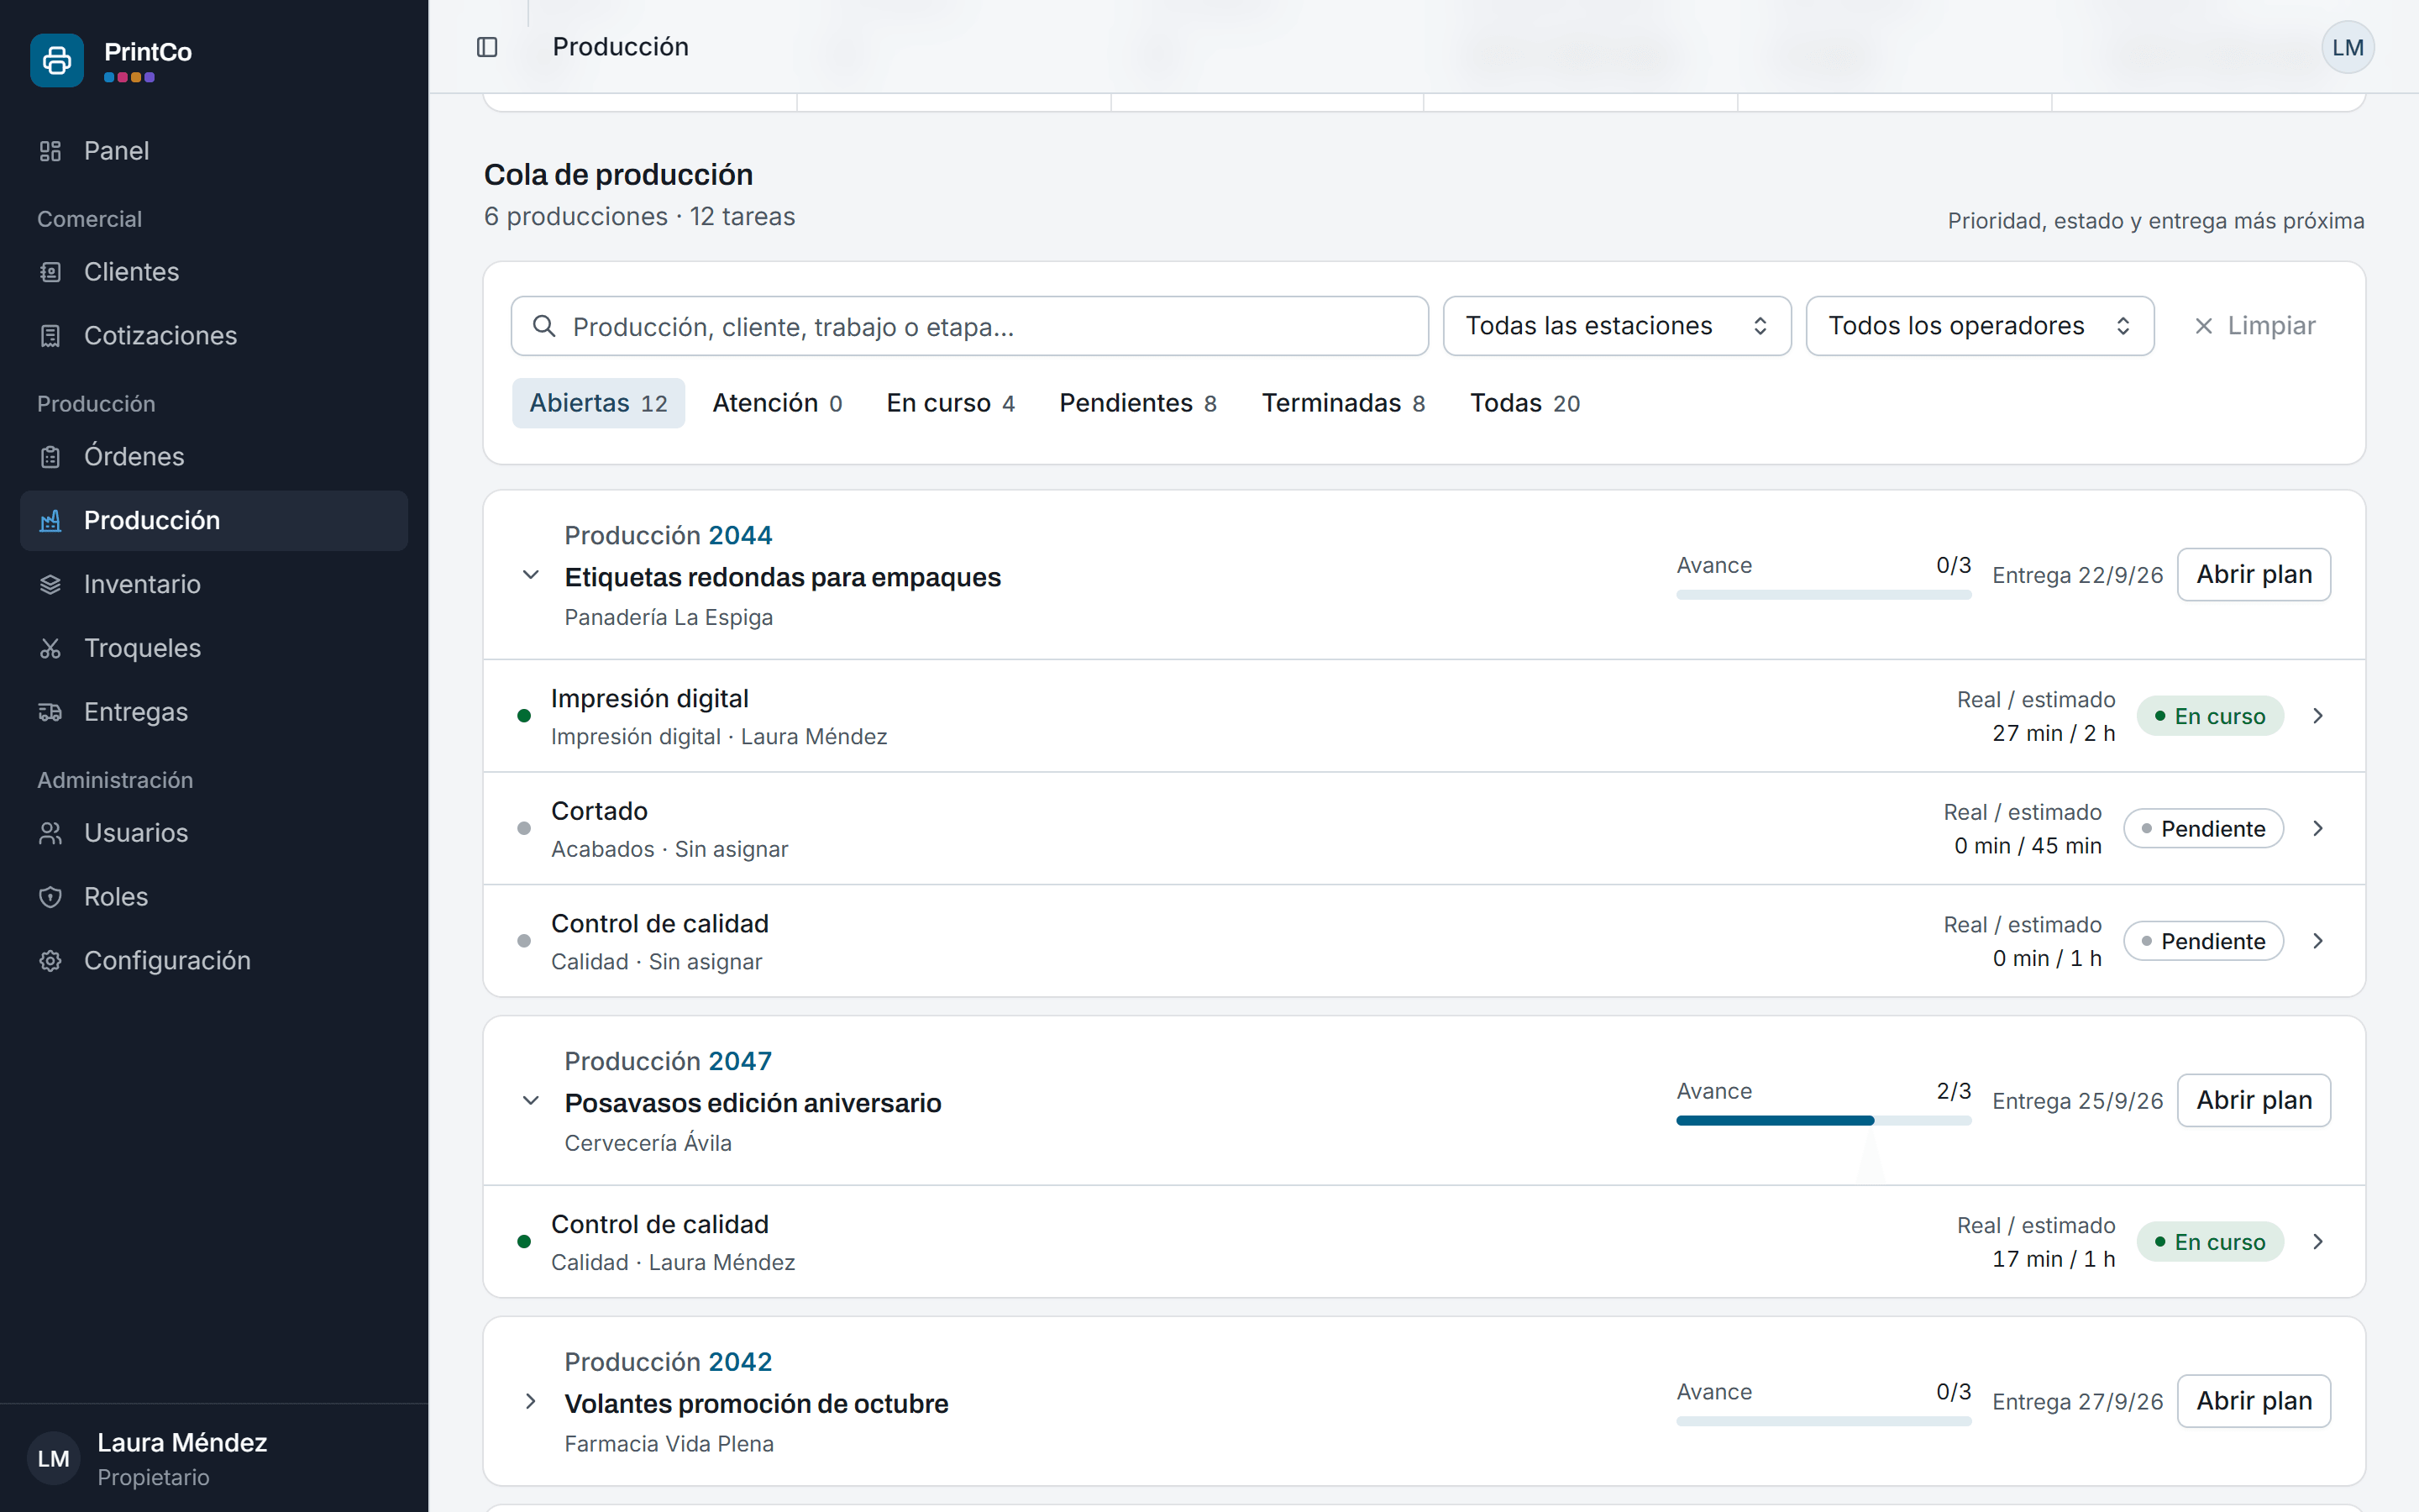Screen dimensions: 2419x1512
Task: Show Todas 20 tab
Action: pos(1524,403)
